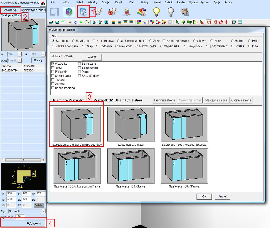
Task: Click the red looping arrows icon
Action: point(221,22)
